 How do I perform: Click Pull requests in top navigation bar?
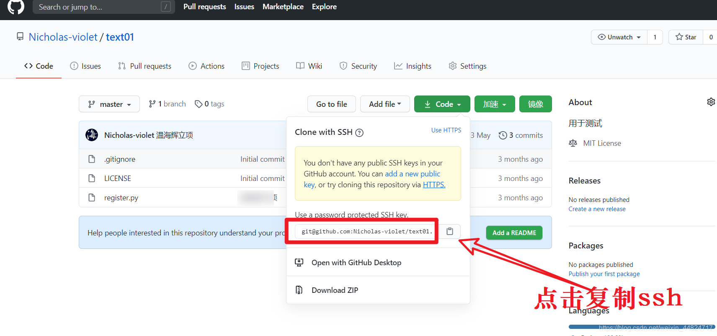[x=204, y=7]
